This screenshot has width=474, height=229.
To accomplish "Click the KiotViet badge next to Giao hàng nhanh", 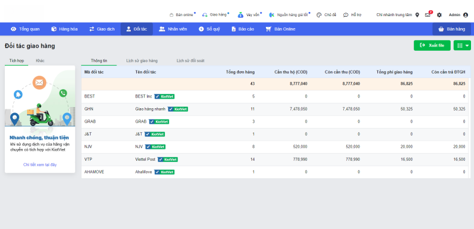I will point(178,109).
